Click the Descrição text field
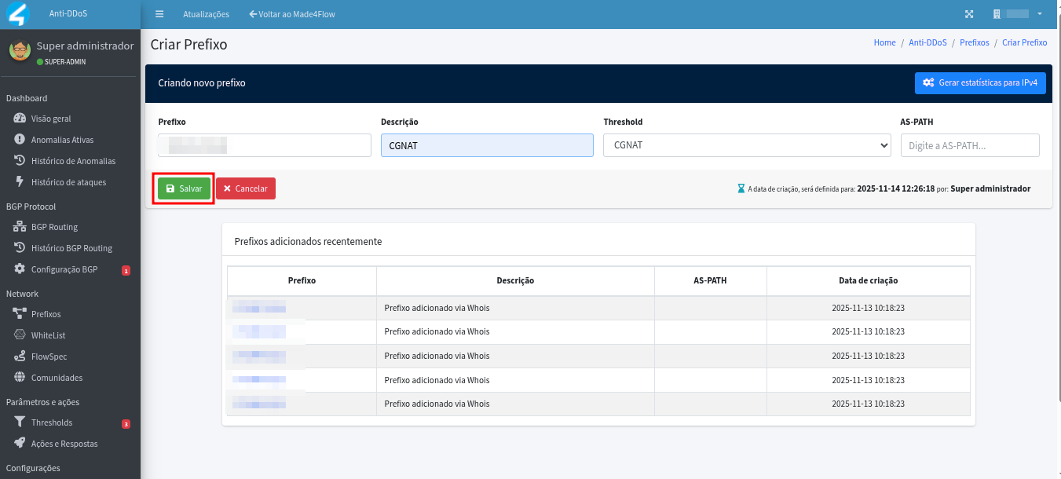The height and width of the screenshot is (479, 1061). coord(487,145)
